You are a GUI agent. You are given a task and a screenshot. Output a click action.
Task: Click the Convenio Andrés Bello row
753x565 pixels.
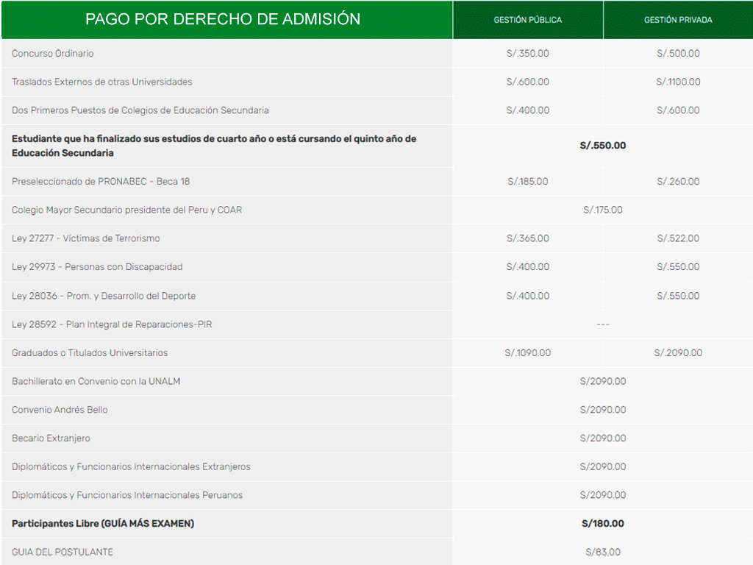point(60,410)
